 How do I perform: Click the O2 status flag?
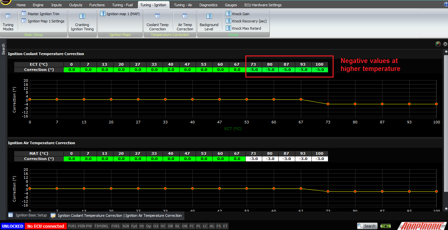(156, 226)
